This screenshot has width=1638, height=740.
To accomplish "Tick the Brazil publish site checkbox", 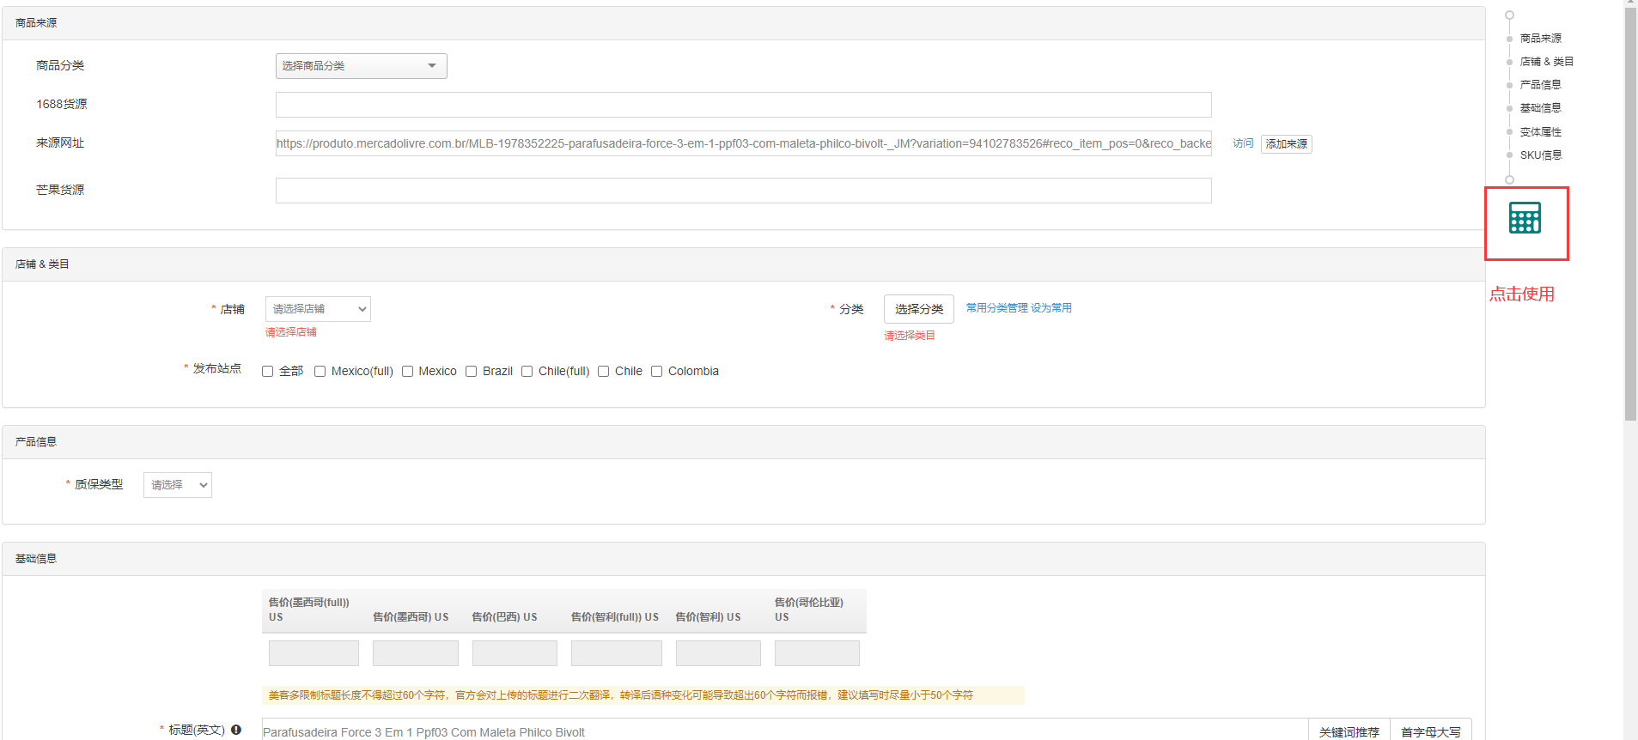I will coord(472,372).
